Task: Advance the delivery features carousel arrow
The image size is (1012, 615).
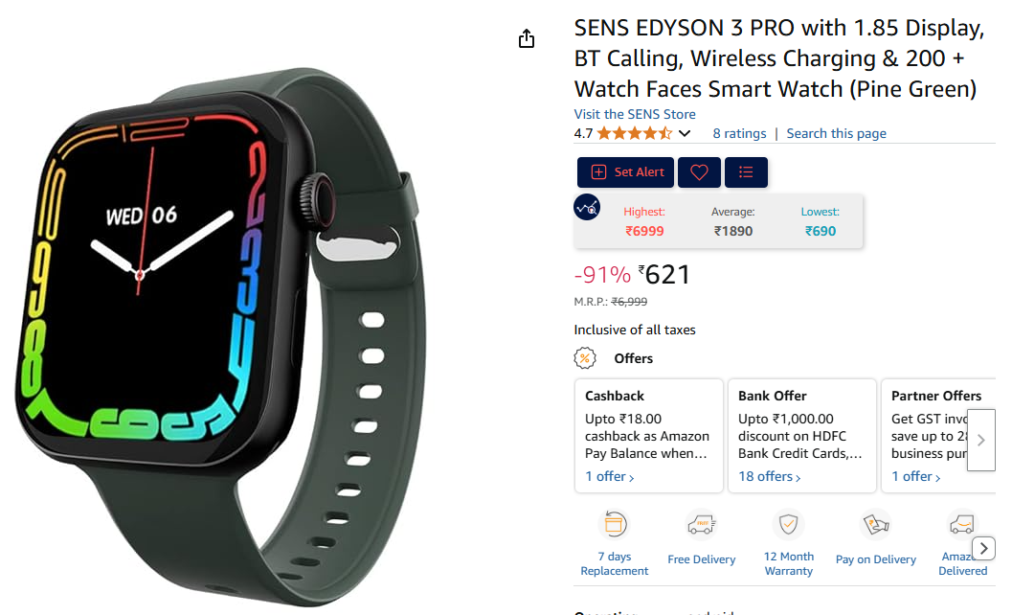Action: pos(983,549)
